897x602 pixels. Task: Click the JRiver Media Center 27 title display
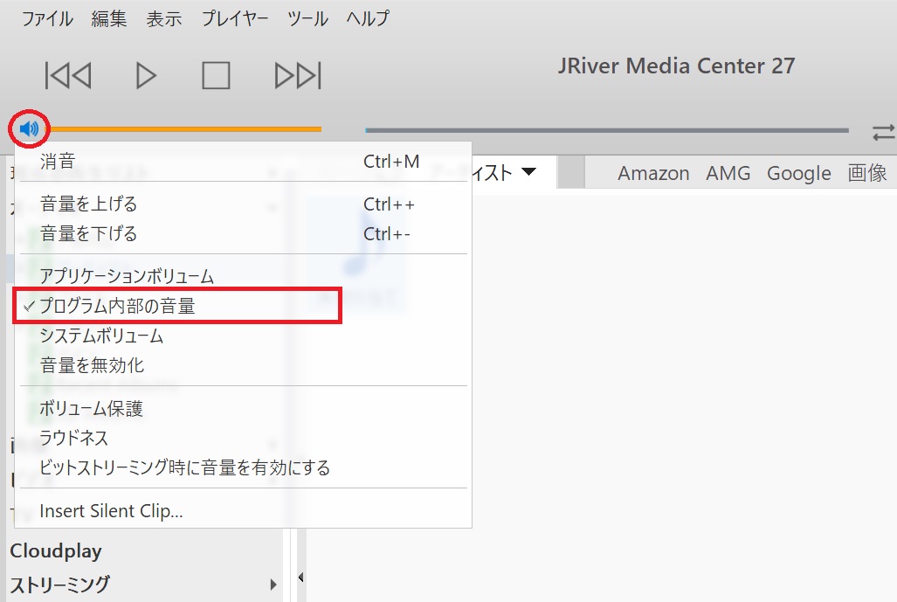click(x=676, y=66)
